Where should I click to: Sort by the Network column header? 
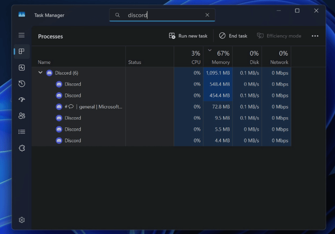(276, 57)
